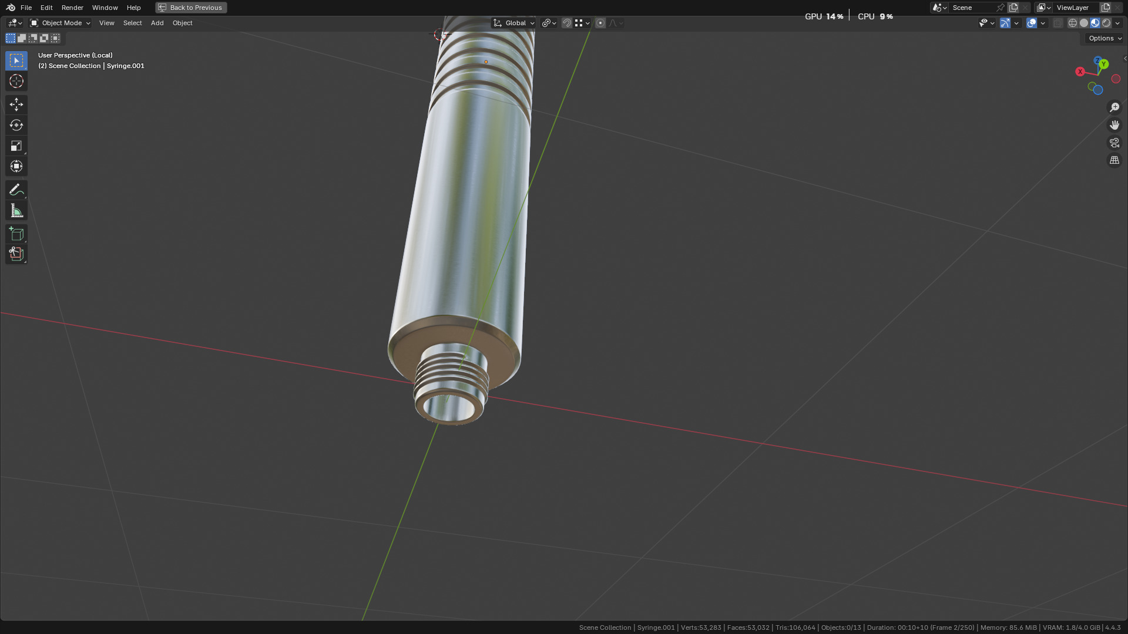Select the Move tool
This screenshot has width=1128, height=634.
[16, 104]
